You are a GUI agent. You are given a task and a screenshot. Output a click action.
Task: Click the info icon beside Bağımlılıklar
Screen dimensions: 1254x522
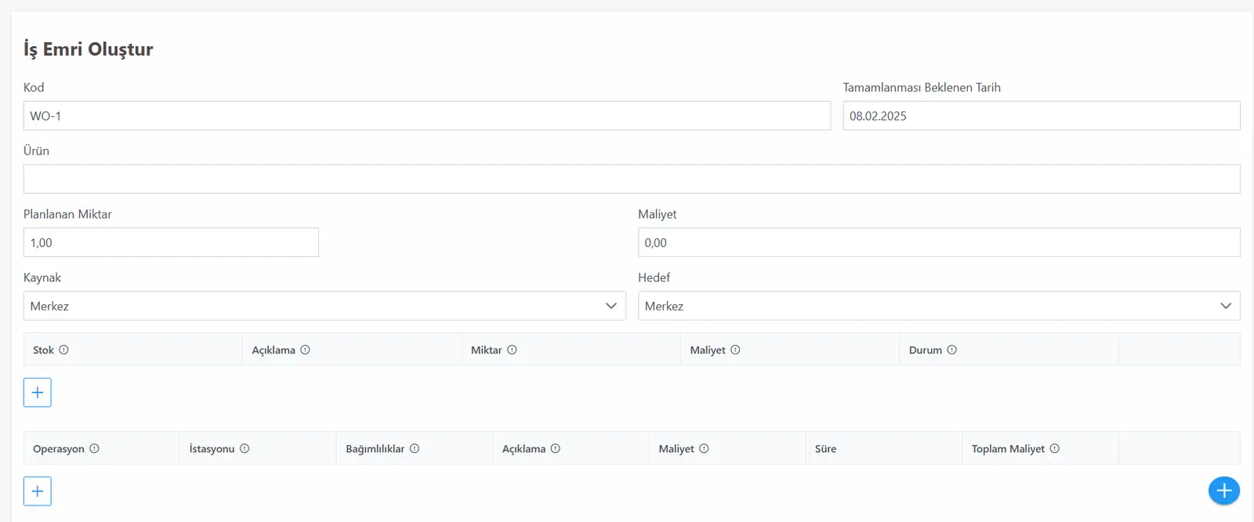click(415, 449)
